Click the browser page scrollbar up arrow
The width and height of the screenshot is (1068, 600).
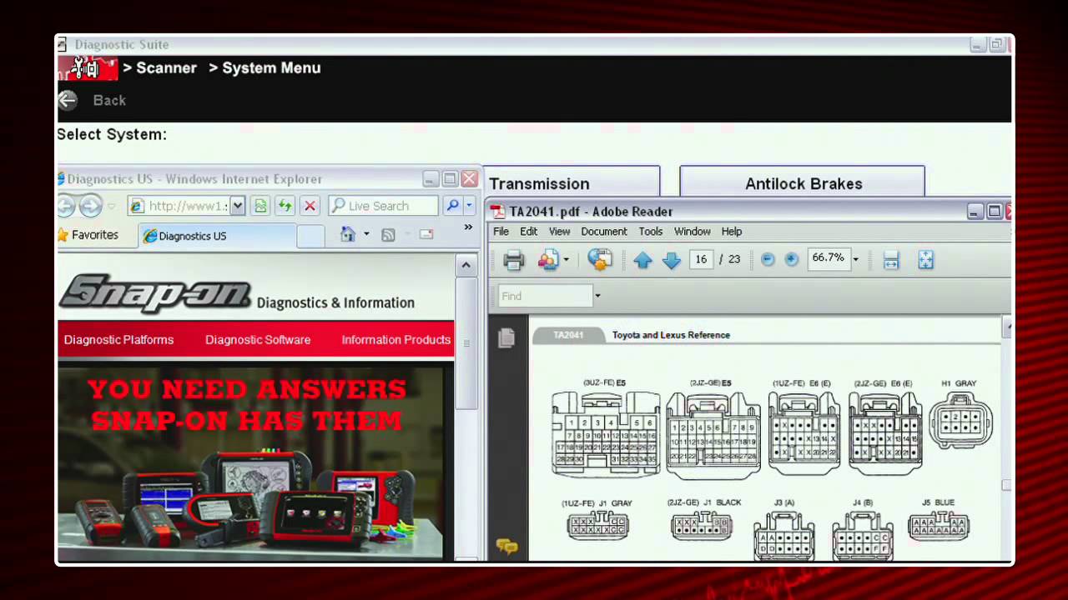466,266
